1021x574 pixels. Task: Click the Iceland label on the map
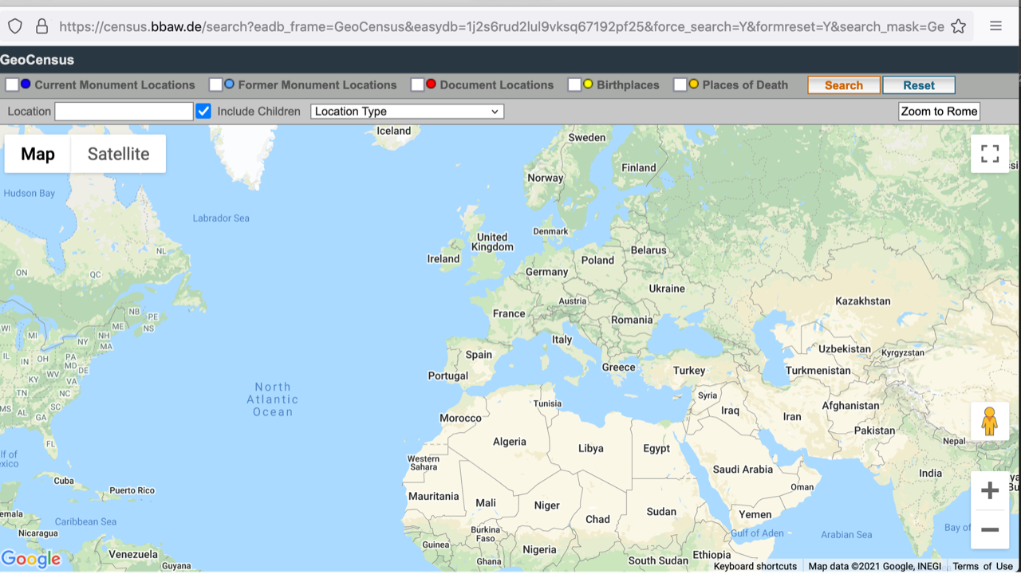pyautogui.click(x=394, y=131)
